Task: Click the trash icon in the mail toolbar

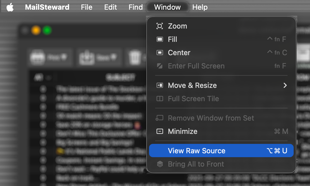Action: coord(135,57)
